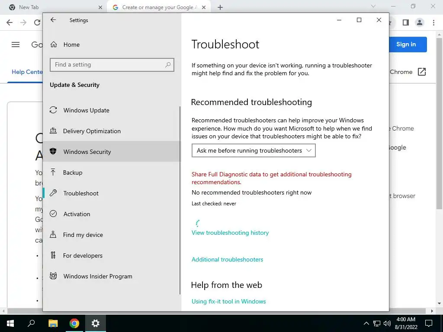Screen dimensions: 443x332
Task: Open taskbar search magnifier
Action: [x=31, y=323]
